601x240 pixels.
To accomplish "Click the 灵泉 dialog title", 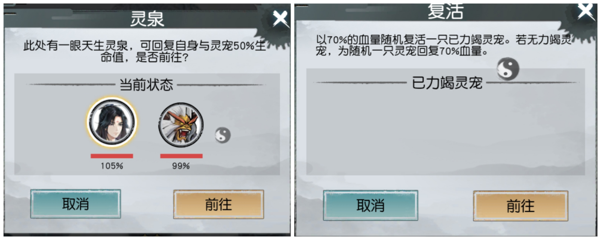I will (x=147, y=19).
